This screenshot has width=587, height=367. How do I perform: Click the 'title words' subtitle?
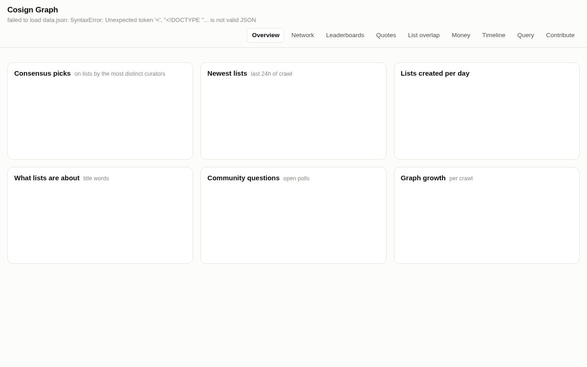click(x=96, y=178)
